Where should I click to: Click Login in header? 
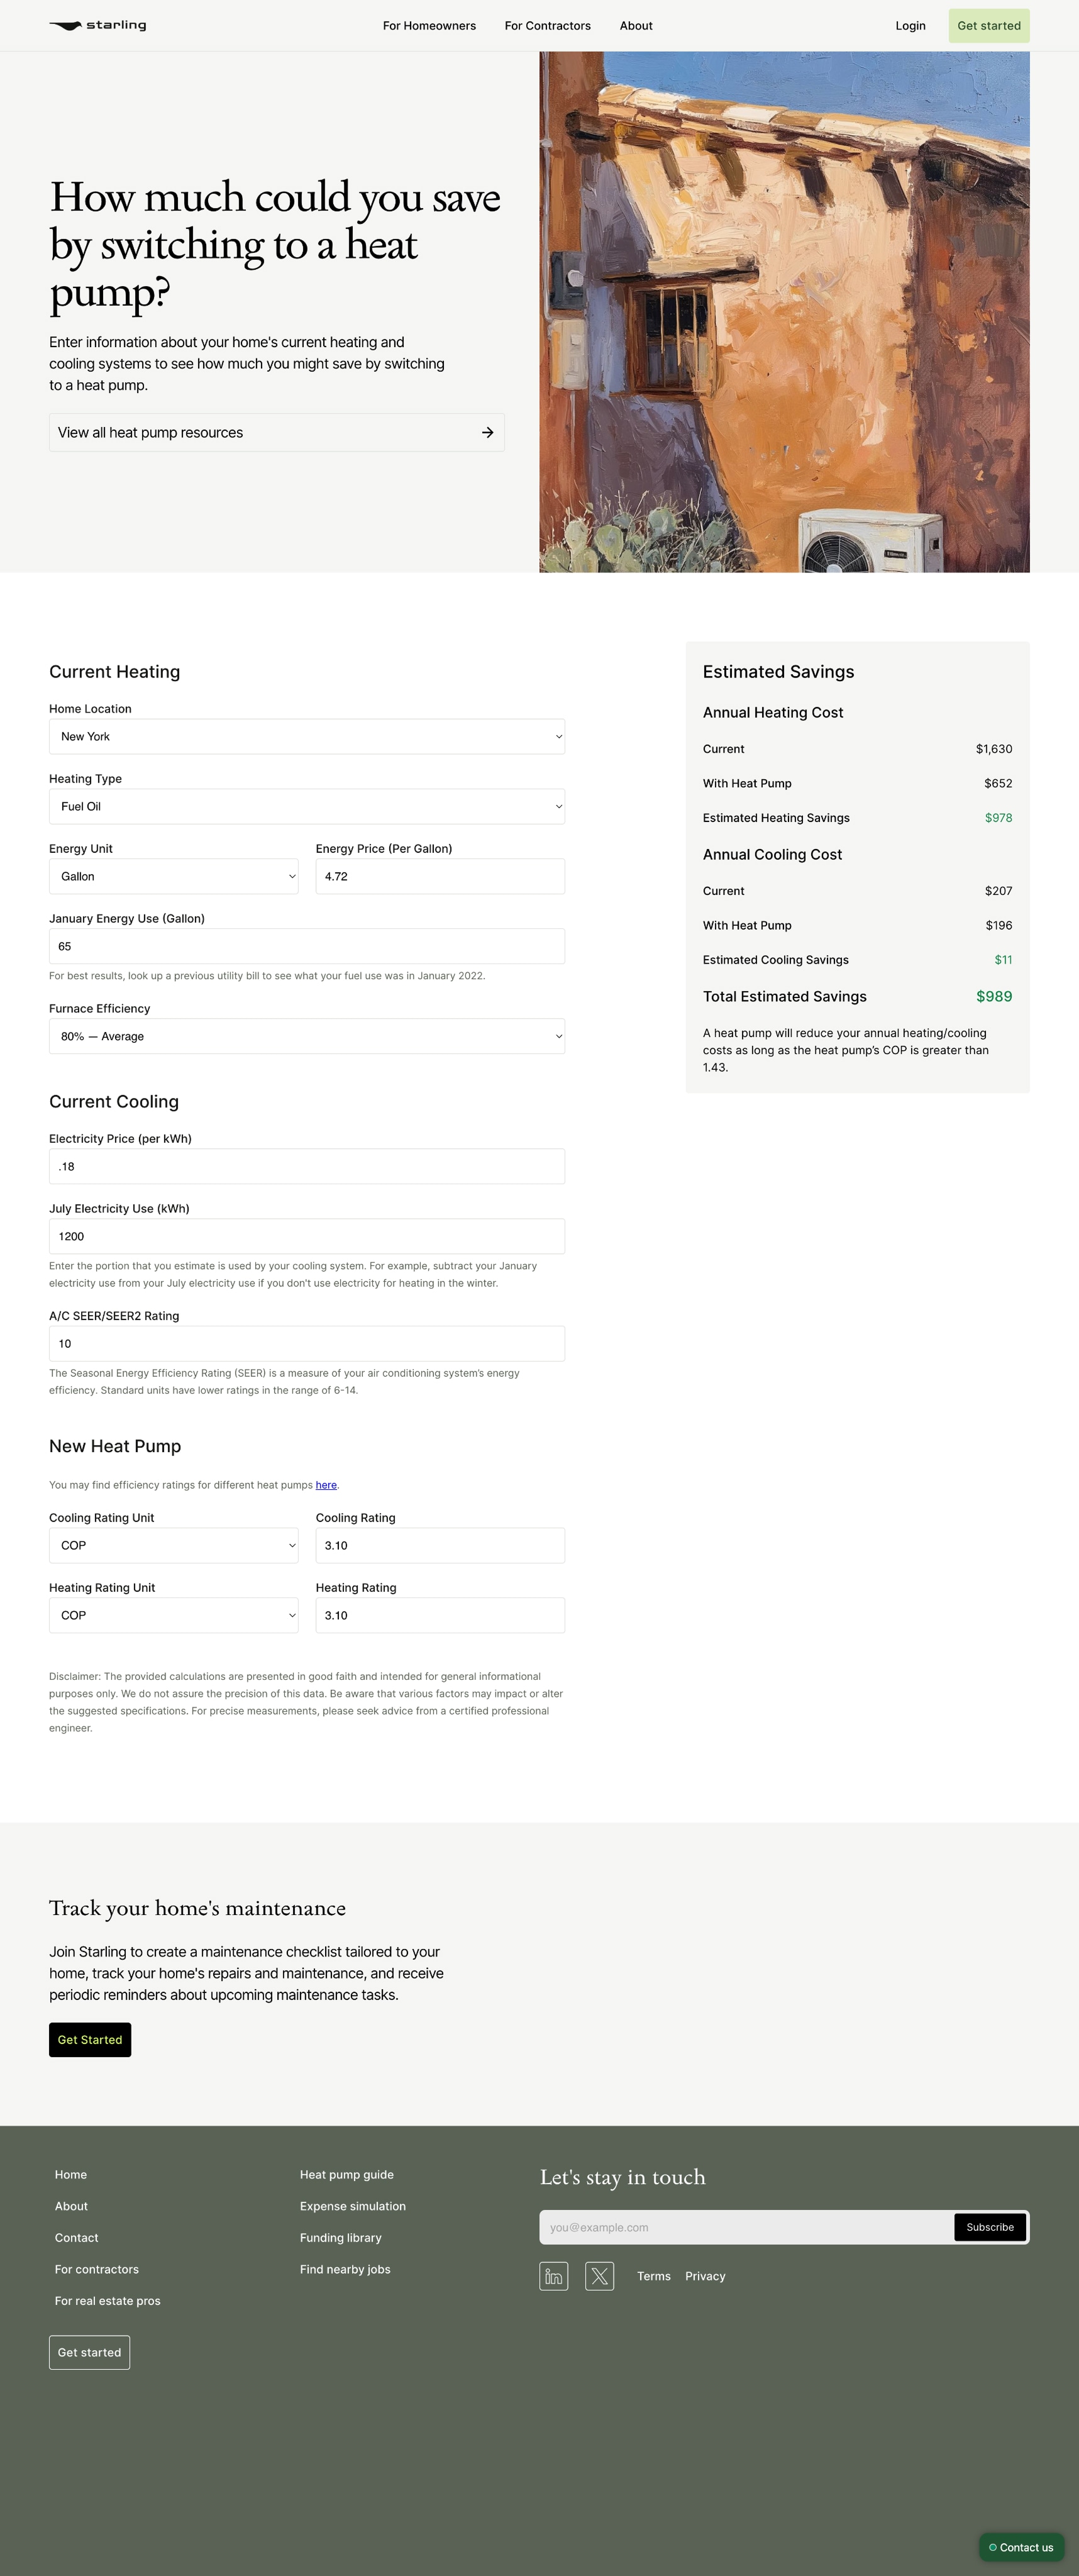click(x=910, y=26)
